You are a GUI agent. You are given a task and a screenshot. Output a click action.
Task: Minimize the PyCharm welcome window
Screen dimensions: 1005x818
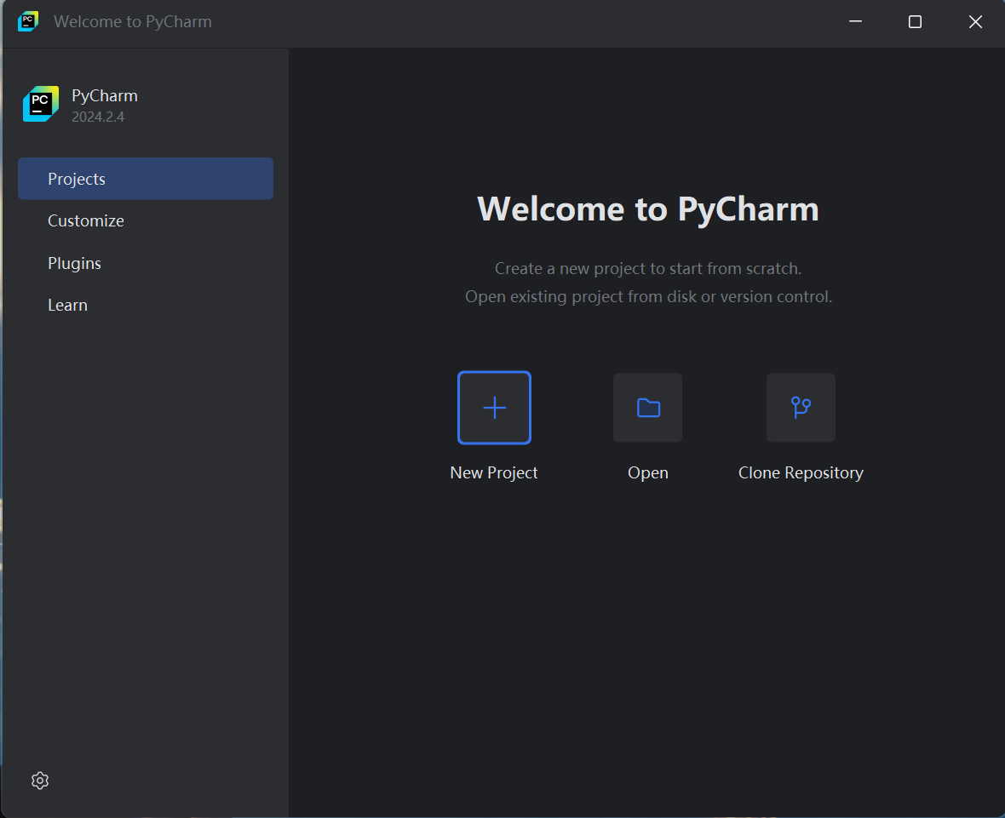[856, 22]
